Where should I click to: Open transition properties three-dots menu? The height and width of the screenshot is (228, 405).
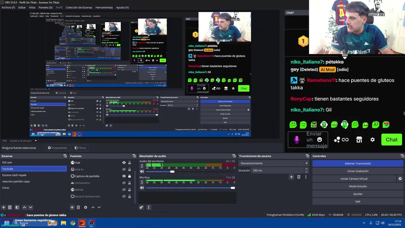point(306,177)
